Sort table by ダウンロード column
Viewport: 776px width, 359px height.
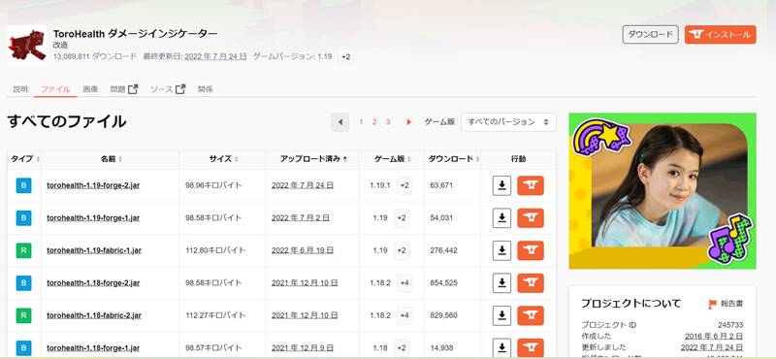[453, 159]
